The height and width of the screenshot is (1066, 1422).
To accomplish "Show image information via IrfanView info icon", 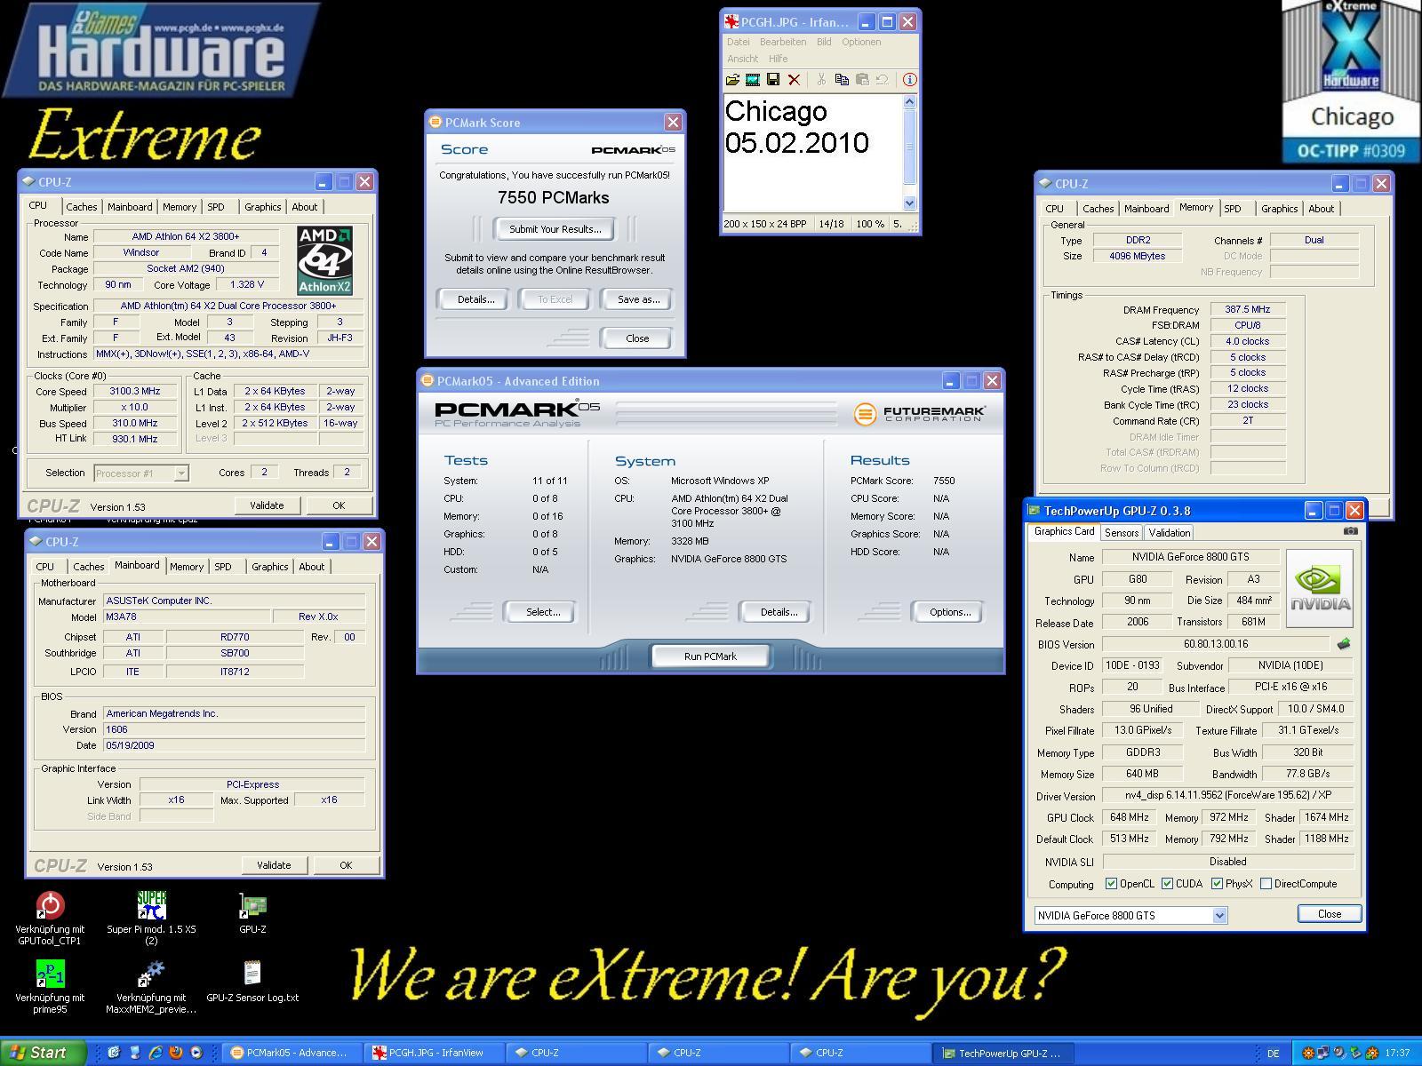I will [x=909, y=80].
